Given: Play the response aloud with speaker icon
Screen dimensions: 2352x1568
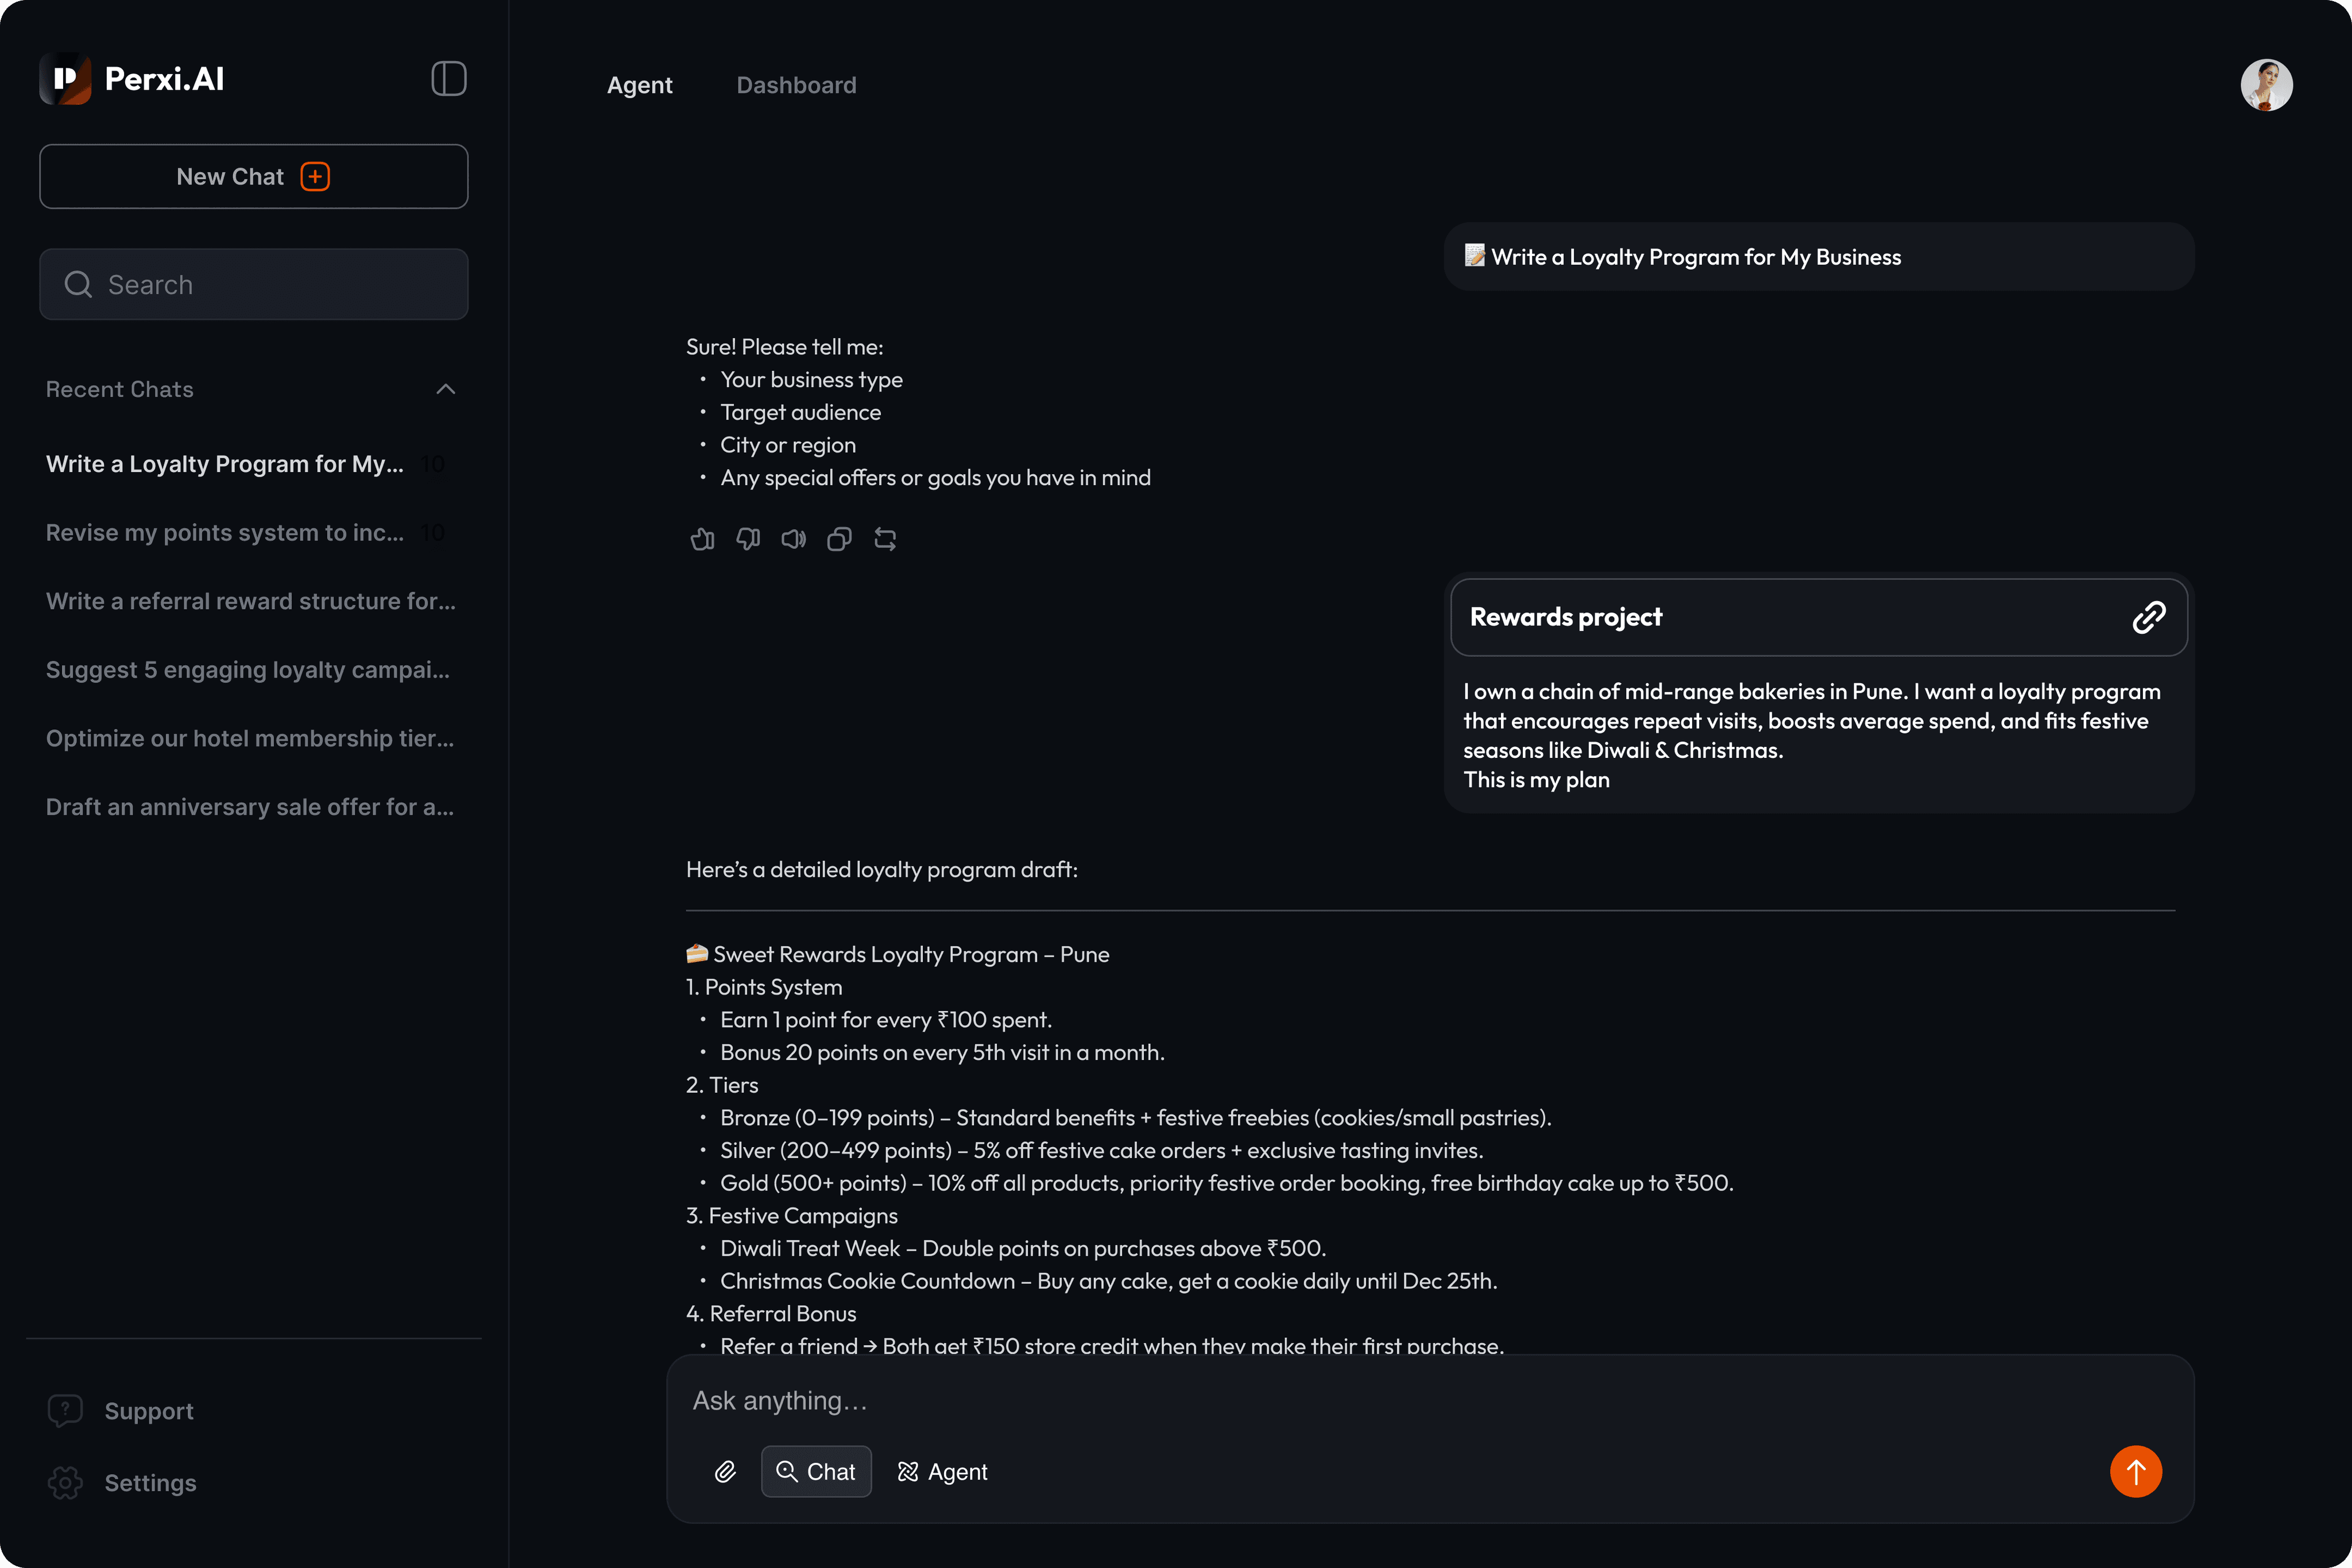Looking at the screenshot, I should 793,539.
